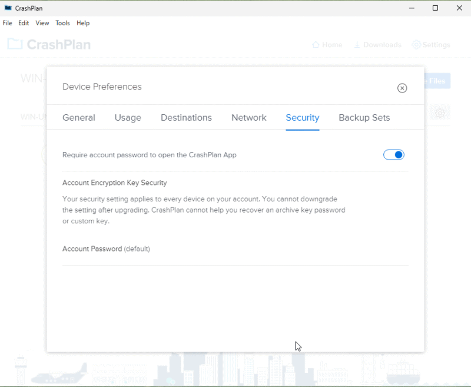Go to the Backup Sets tab
Image resolution: width=471 pixels, height=387 pixels.
[x=364, y=117]
